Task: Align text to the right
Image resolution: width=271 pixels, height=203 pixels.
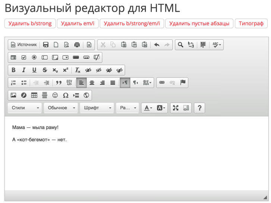Action: (102, 83)
